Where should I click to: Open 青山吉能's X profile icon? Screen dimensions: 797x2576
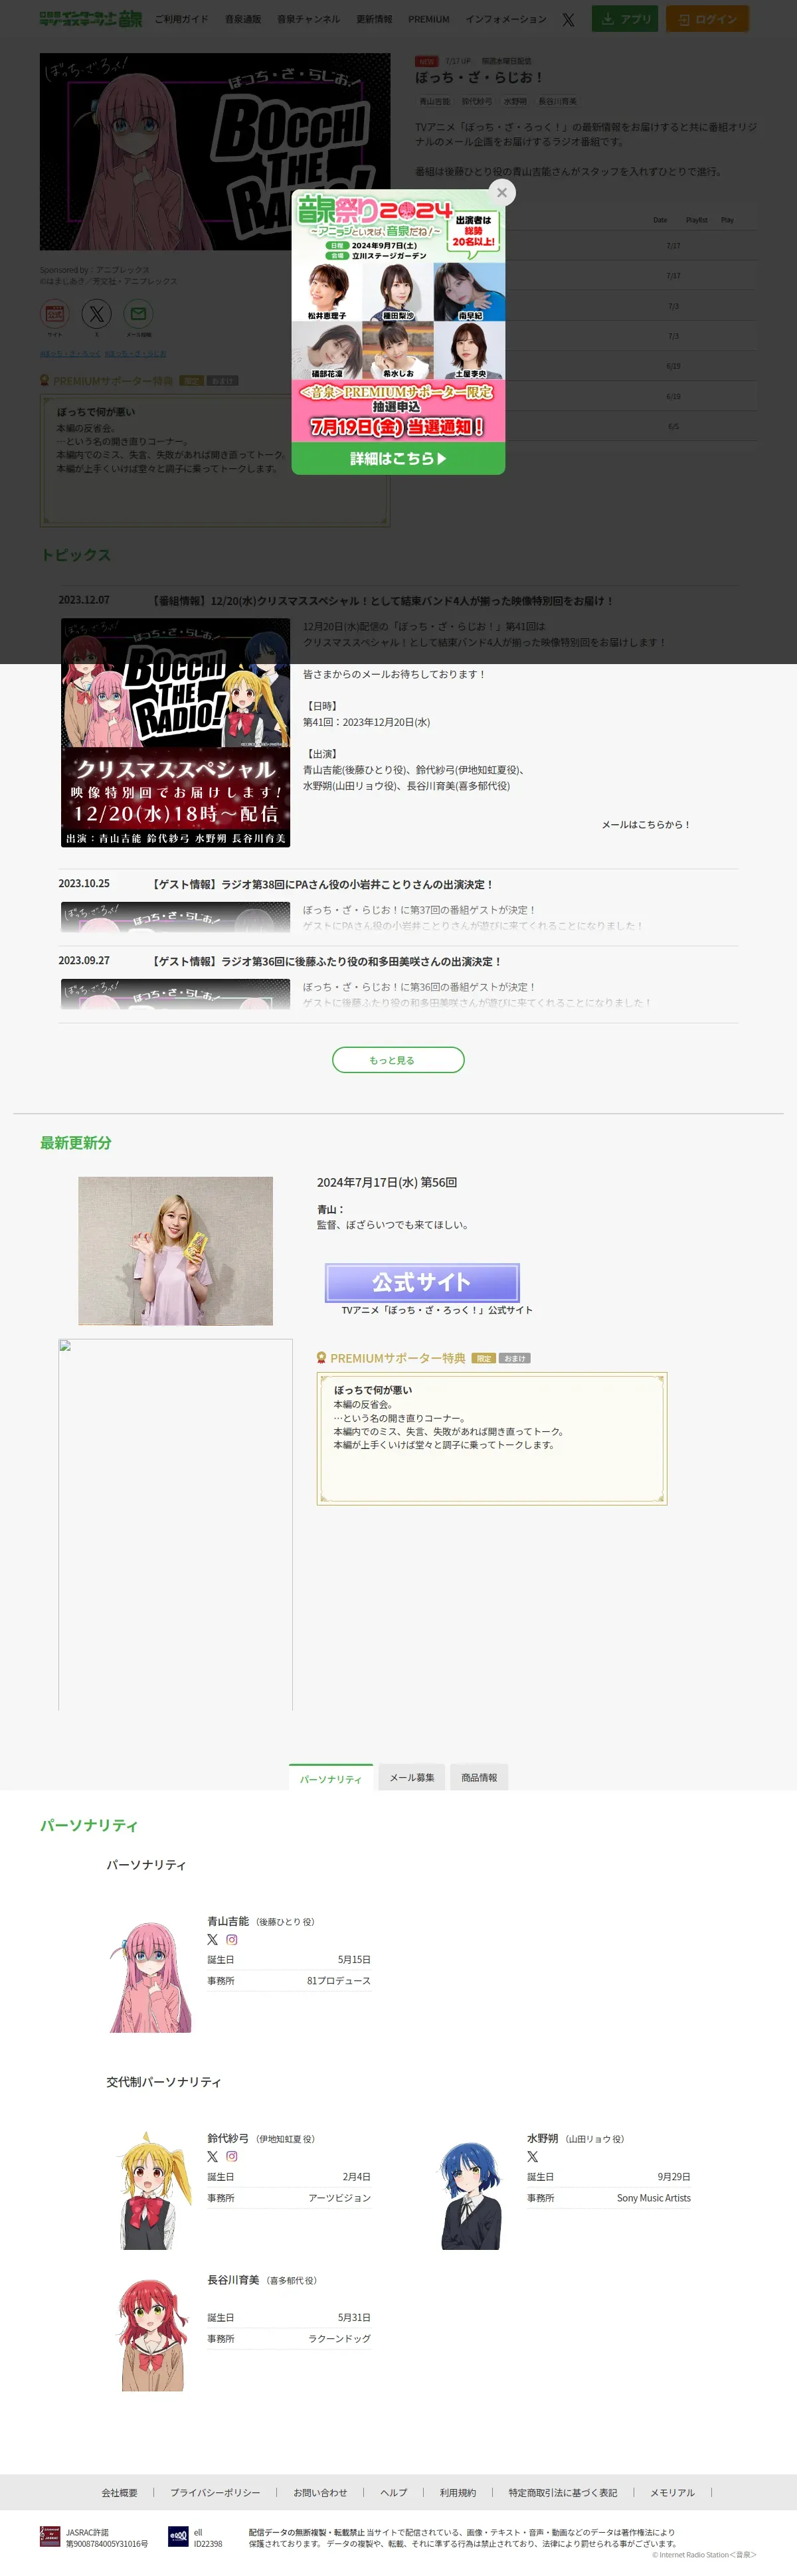coord(212,1939)
